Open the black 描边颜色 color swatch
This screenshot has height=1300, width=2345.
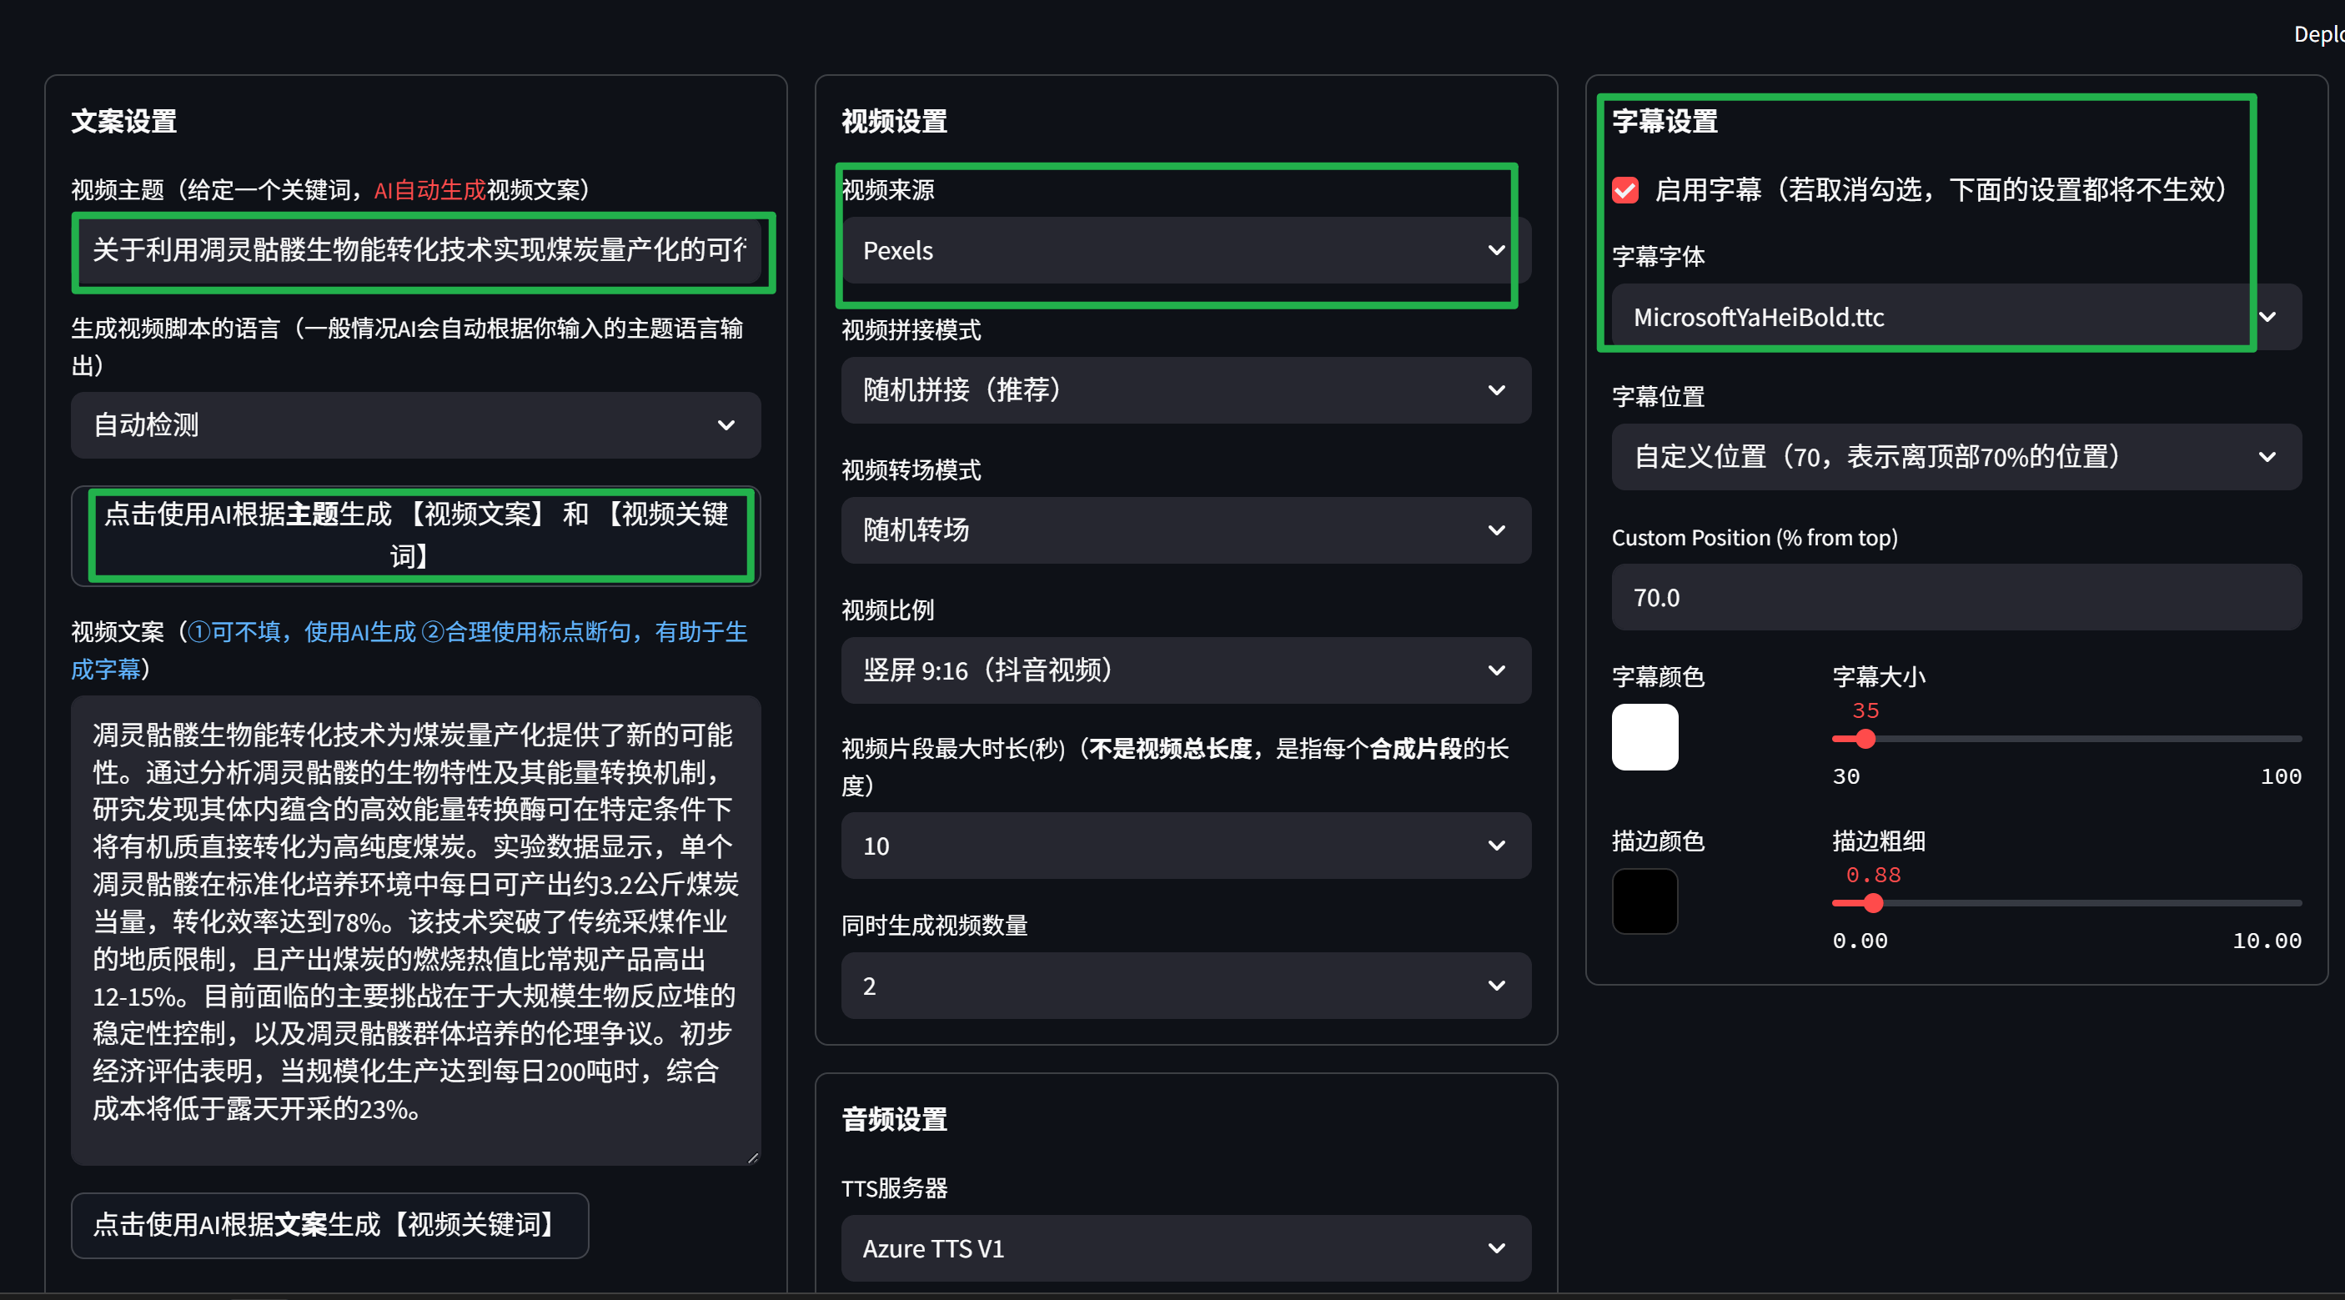tap(1644, 901)
